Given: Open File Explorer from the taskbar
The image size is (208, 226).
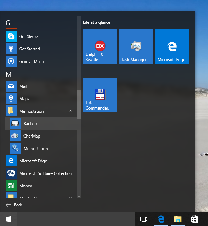Looking at the screenshot, I should point(178,219).
